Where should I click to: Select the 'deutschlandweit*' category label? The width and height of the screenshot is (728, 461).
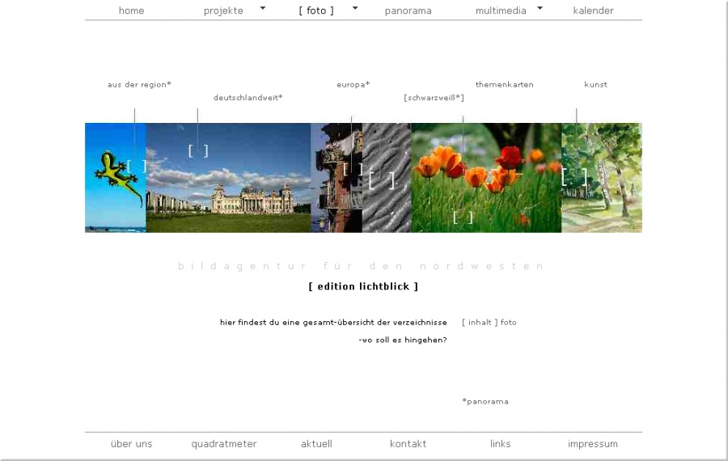coord(248,98)
